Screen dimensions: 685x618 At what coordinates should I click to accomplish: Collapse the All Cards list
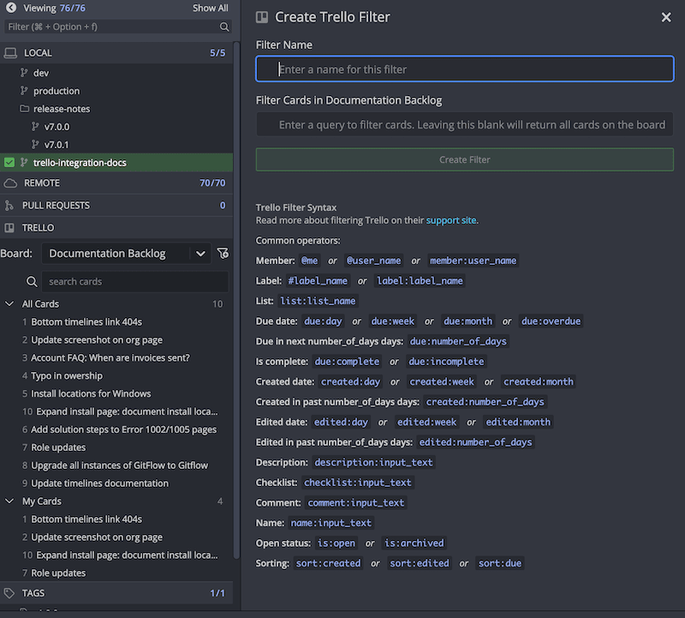(9, 304)
